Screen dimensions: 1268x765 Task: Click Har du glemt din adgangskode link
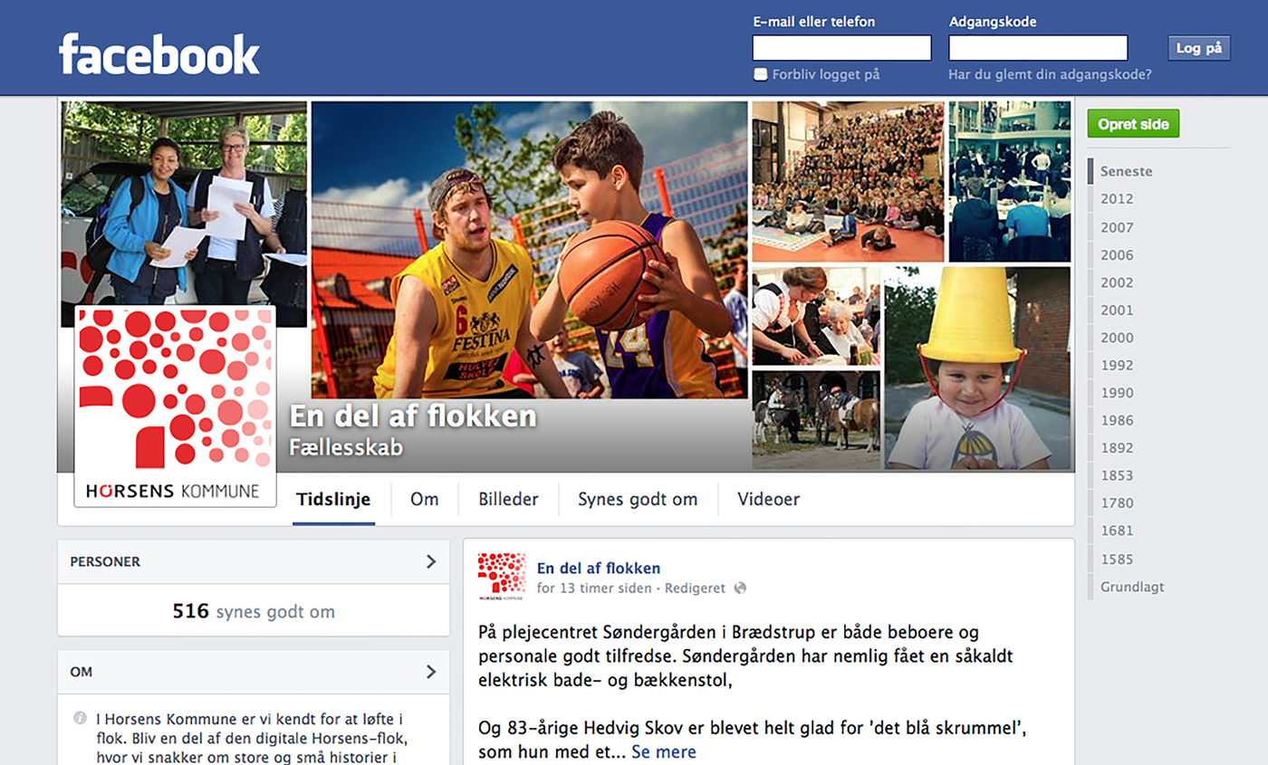(1050, 75)
